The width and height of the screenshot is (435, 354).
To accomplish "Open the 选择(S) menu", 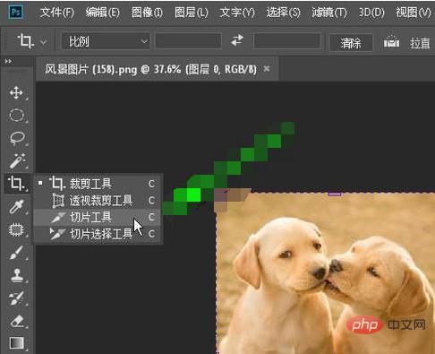I will point(283,13).
